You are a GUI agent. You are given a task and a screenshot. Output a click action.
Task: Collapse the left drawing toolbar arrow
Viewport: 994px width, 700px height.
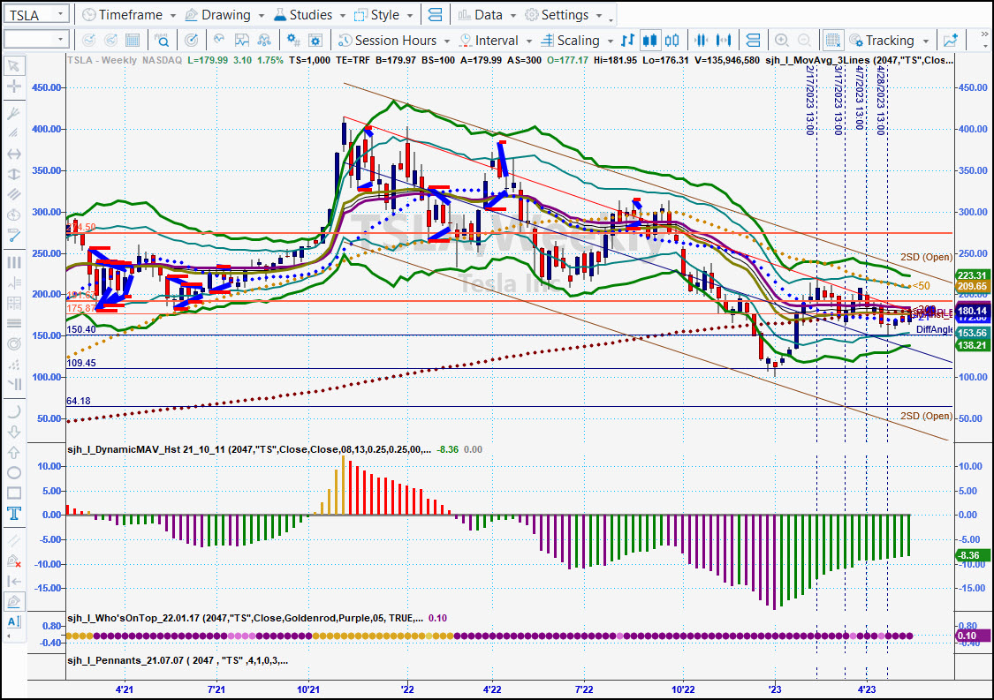pyautogui.click(x=9, y=636)
